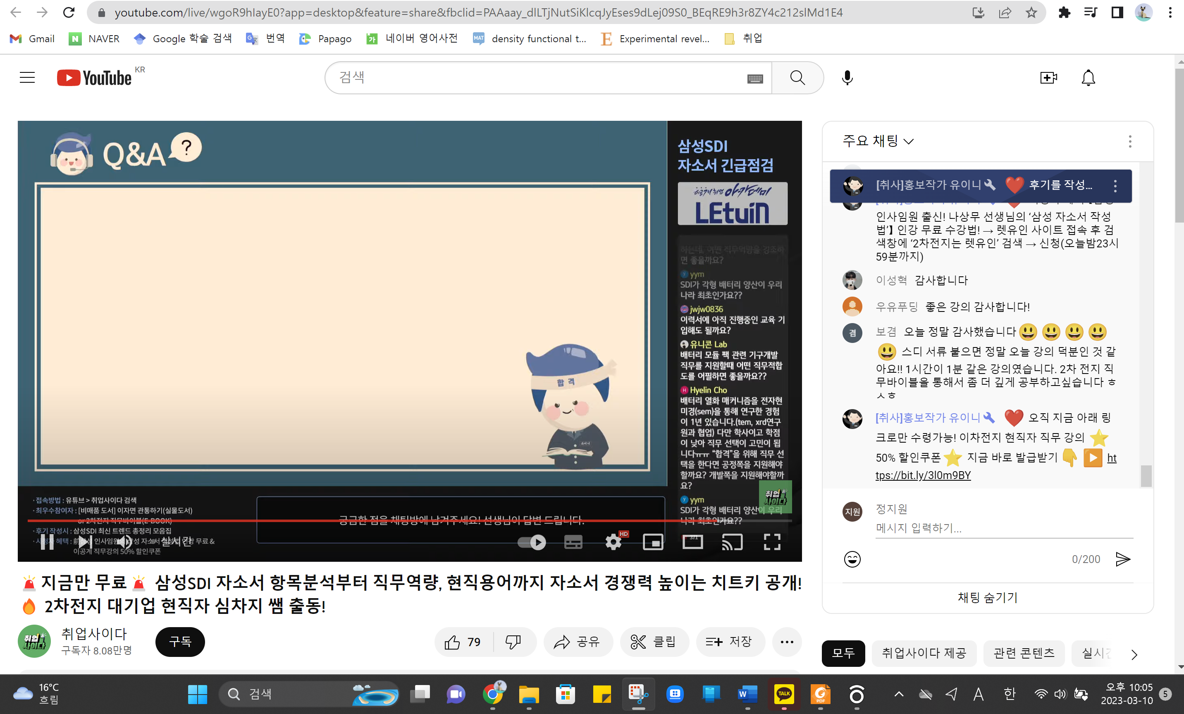
Task: Open the YouTube hamburger guide menu
Action: coord(27,77)
